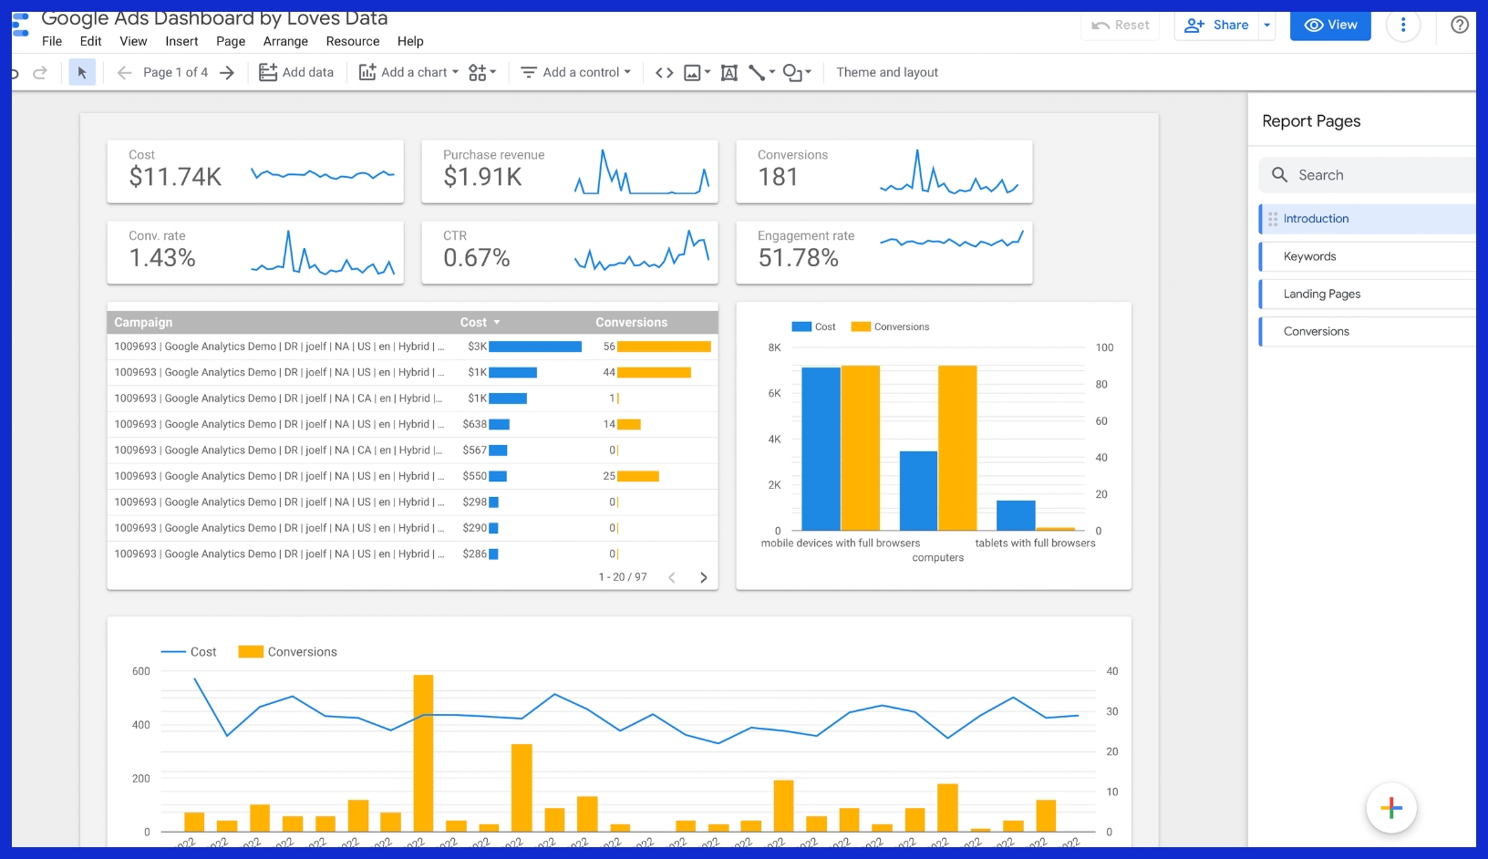Image resolution: width=1488 pixels, height=859 pixels.
Task: Open the Add a chart dropdown
Action: pyautogui.click(x=408, y=72)
